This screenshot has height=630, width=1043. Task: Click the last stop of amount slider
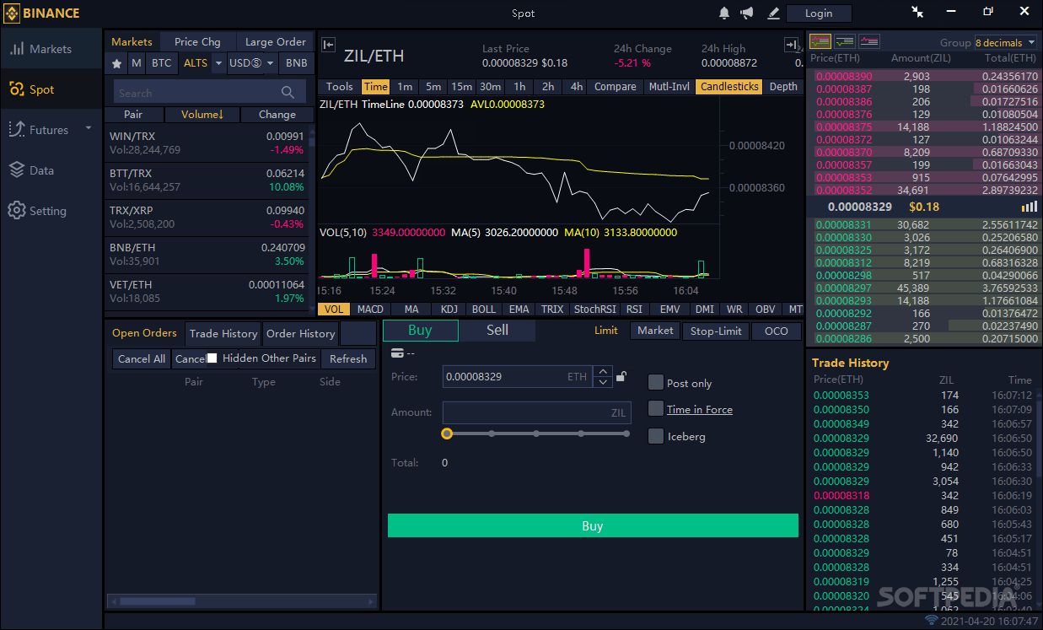[x=626, y=433]
